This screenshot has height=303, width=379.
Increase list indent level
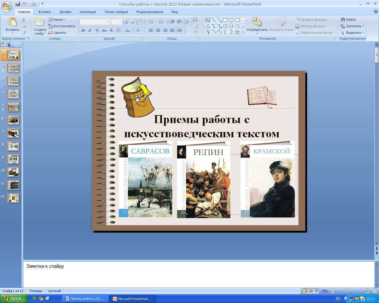pyautogui.click(x=179, y=22)
